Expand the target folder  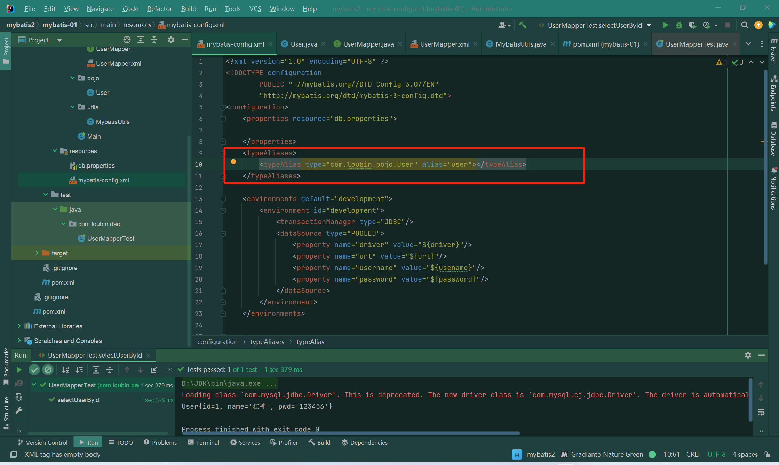(x=37, y=253)
